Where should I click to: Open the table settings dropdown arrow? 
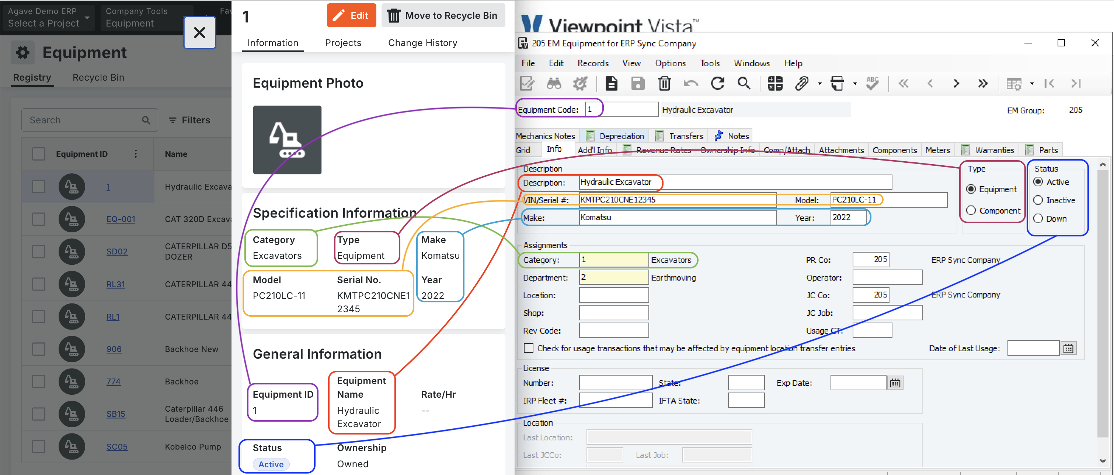click(x=1032, y=83)
